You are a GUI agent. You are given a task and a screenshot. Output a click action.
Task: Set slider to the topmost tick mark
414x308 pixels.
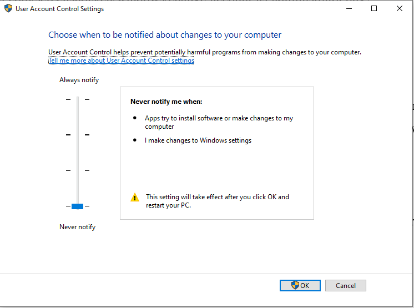coord(78,99)
